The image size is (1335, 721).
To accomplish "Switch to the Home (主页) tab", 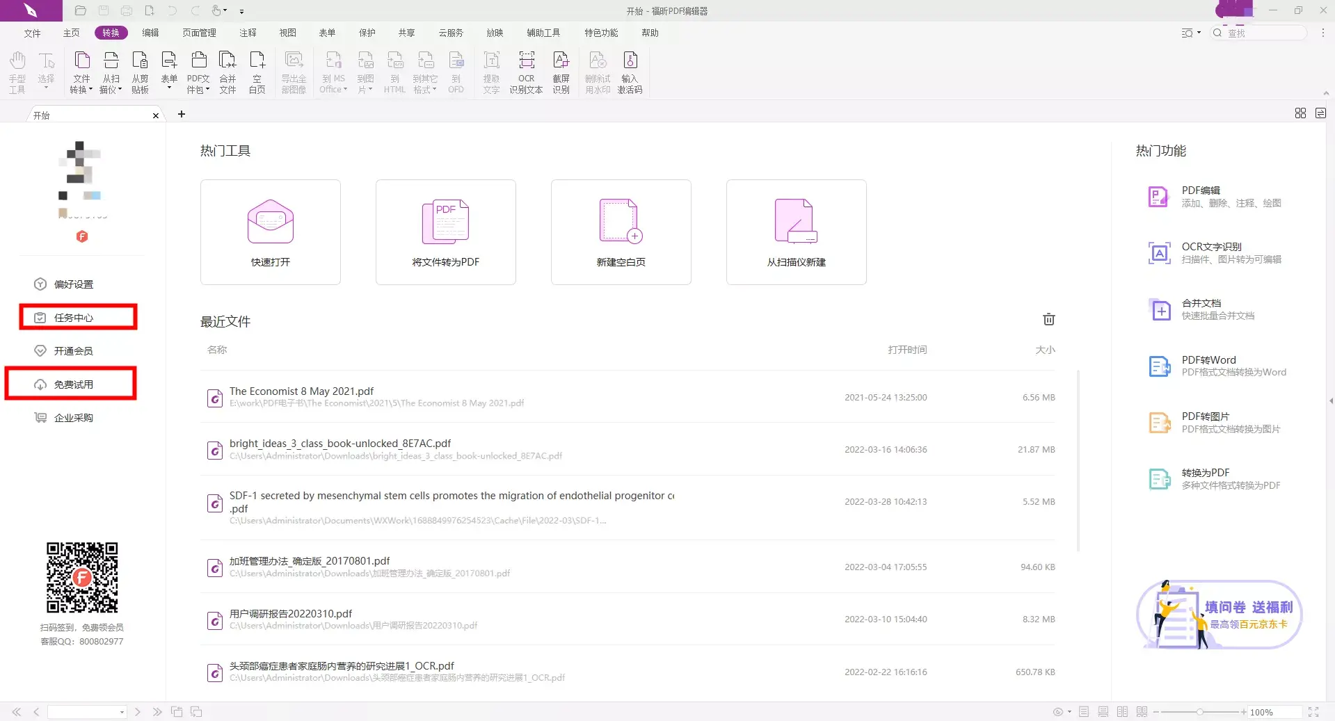I will point(71,33).
